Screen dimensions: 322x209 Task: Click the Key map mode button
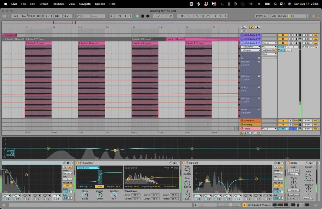[x=265, y=16]
